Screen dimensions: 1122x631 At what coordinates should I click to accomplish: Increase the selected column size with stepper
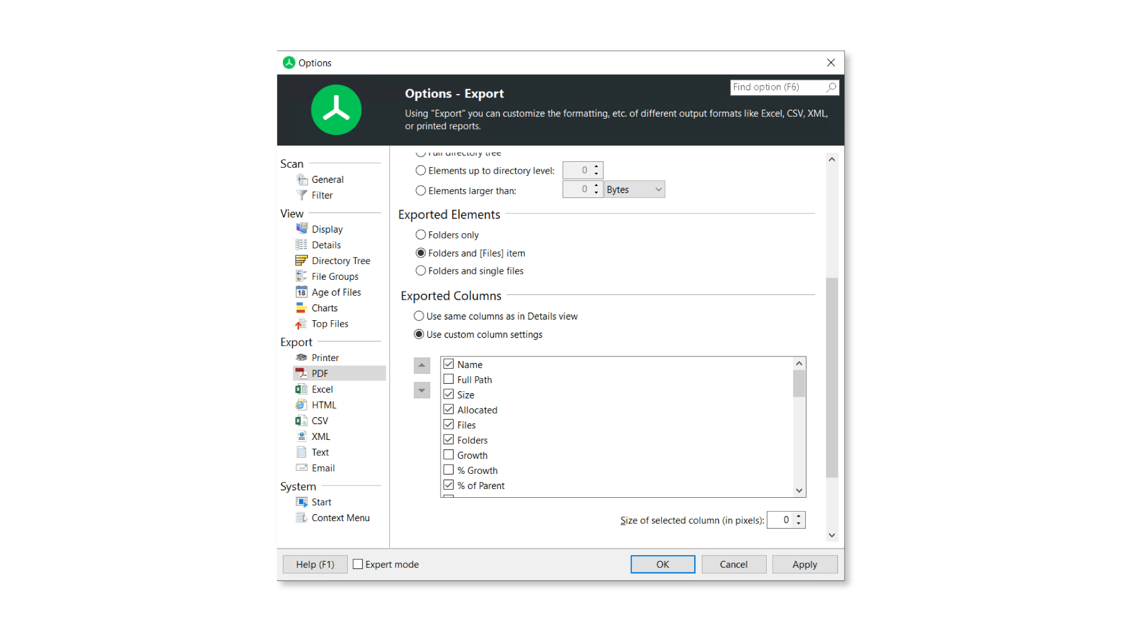799,516
